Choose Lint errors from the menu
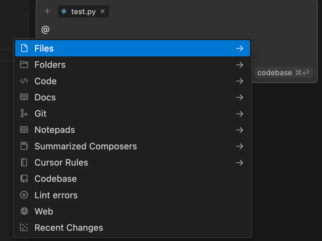This screenshot has height=241, width=322. [x=133, y=195]
